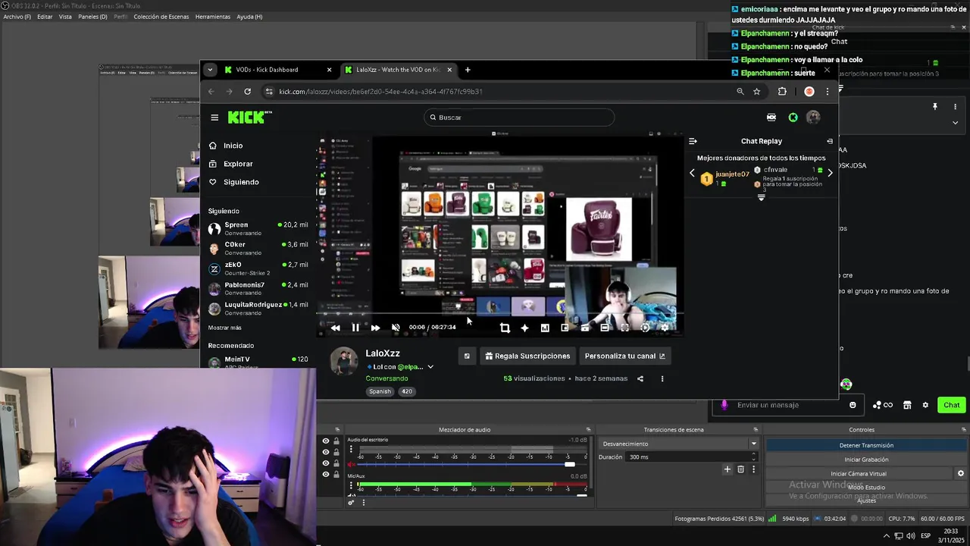Add a new scene transition with plus
The image size is (970, 546).
click(727, 469)
